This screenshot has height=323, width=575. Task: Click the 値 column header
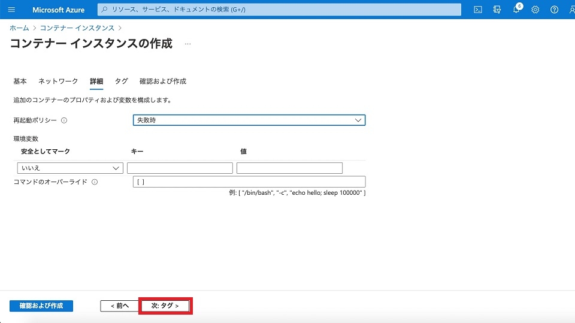pos(244,151)
